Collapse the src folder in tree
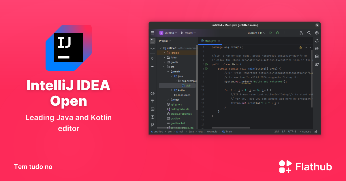 pyautogui.click(x=164, y=67)
